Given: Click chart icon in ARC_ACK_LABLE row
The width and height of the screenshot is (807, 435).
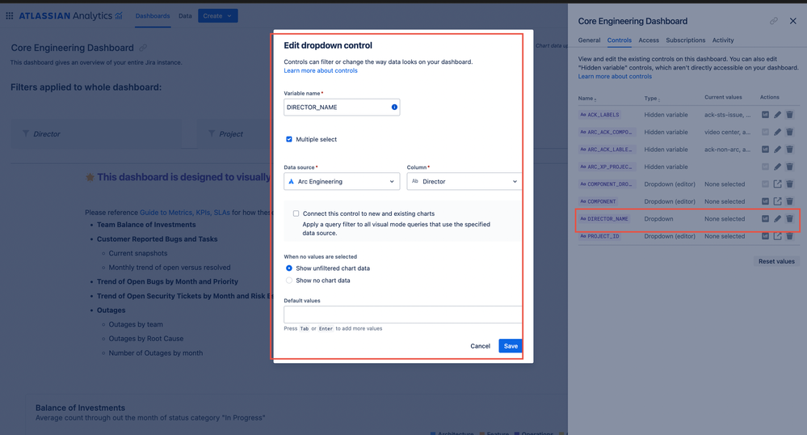Looking at the screenshot, I should 765,150.
